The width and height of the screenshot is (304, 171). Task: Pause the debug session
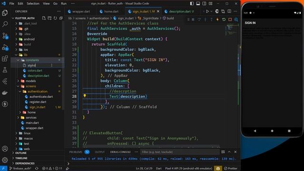pos(193,19)
